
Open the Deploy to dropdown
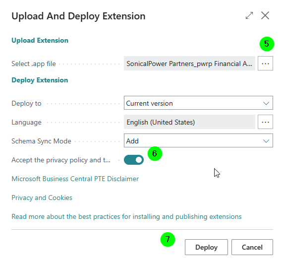coord(198,103)
